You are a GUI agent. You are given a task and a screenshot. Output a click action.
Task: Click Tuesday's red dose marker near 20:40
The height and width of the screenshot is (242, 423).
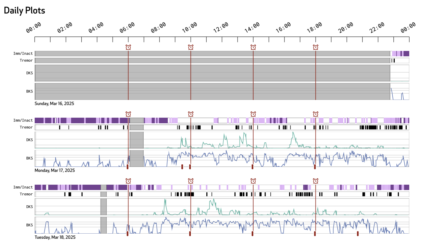point(358,234)
